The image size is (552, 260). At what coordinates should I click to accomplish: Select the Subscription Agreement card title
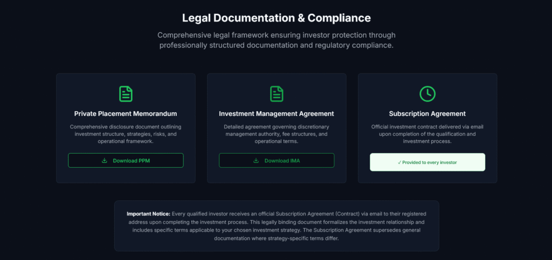click(x=427, y=114)
